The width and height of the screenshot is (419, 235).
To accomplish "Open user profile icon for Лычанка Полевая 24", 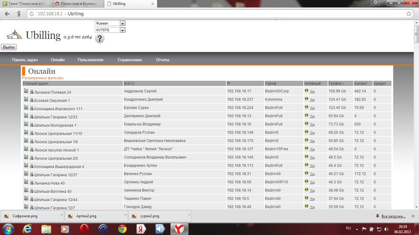I will [x=31, y=92].
